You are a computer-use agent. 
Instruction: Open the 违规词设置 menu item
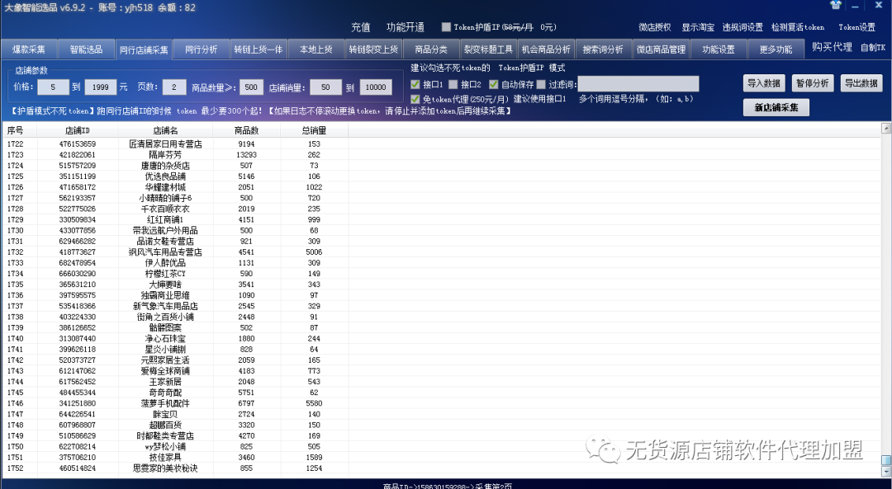[743, 27]
